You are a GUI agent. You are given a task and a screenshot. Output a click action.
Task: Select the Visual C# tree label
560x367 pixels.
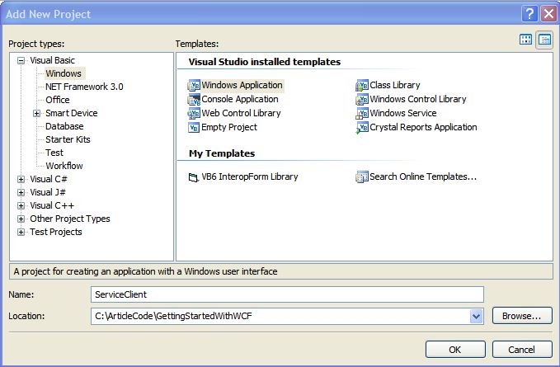pos(49,179)
